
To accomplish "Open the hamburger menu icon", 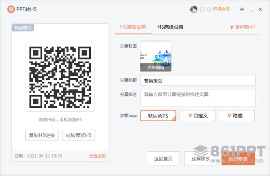I will [x=242, y=9].
